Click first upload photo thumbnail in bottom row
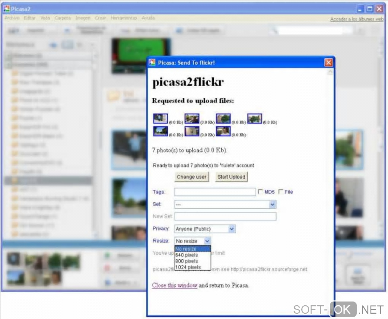Screen dimensions: 388x319 point(161,131)
